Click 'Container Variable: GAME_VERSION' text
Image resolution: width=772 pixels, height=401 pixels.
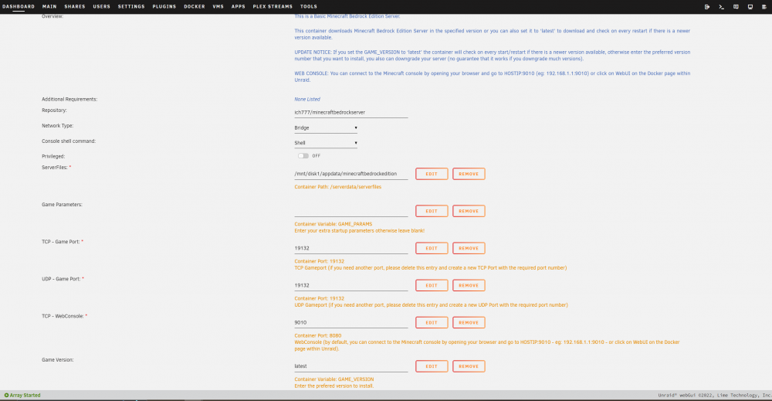coord(334,379)
